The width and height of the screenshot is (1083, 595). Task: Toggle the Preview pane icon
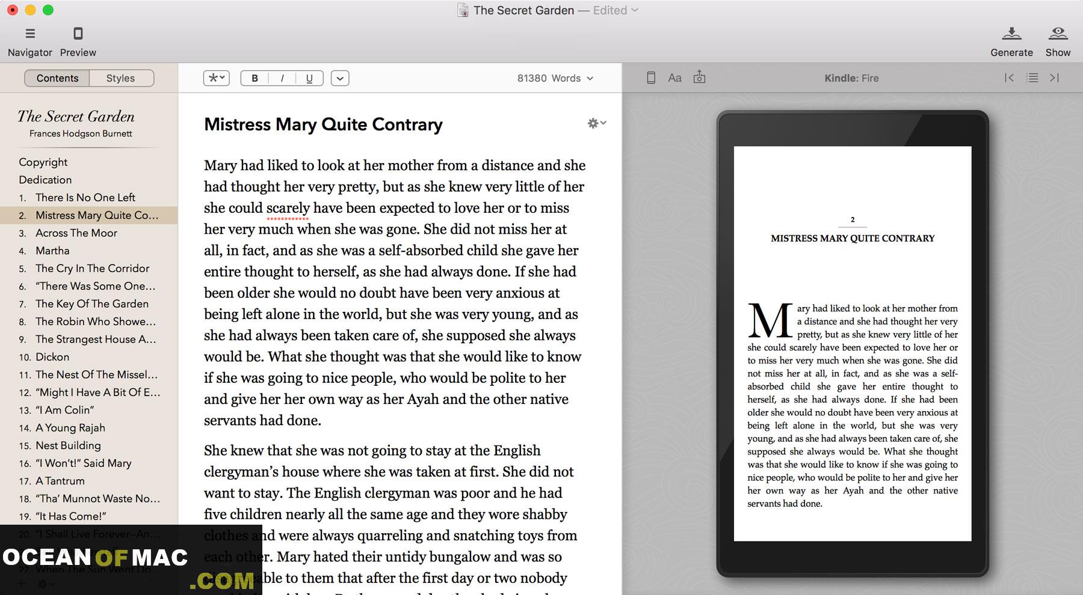coord(78,34)
